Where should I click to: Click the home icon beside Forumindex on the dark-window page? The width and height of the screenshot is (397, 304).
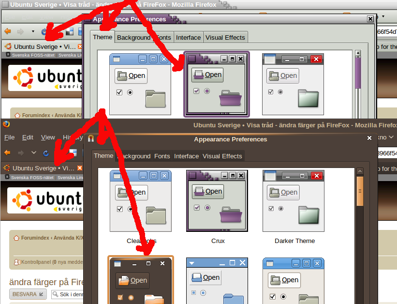[x=16, y=238]
